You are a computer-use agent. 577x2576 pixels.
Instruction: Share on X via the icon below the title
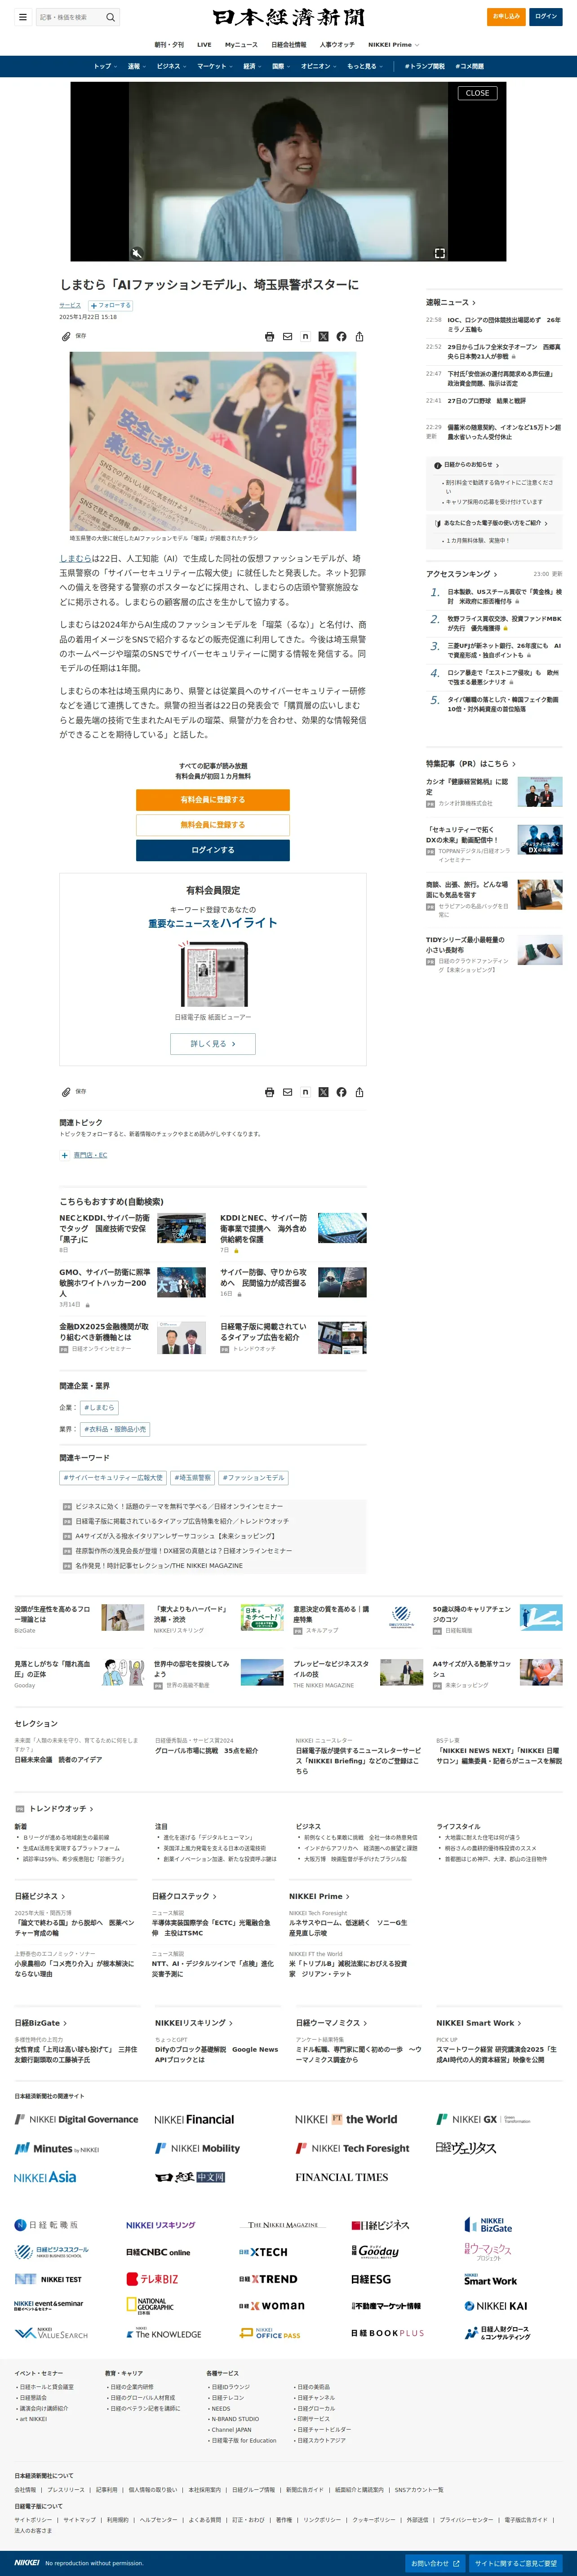323,337
